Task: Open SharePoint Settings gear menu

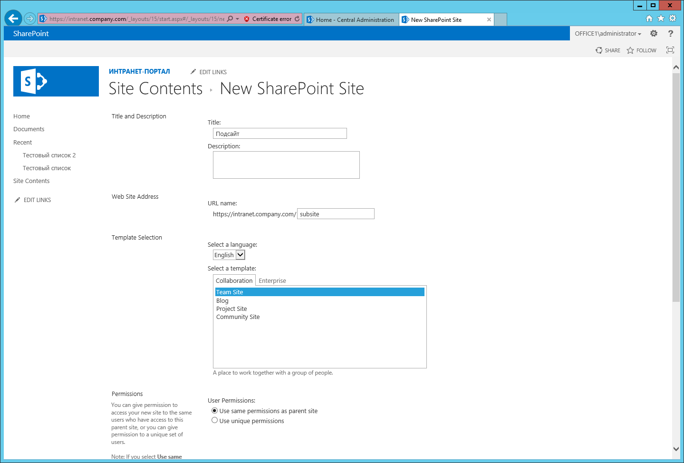Action: coord(654,33)
